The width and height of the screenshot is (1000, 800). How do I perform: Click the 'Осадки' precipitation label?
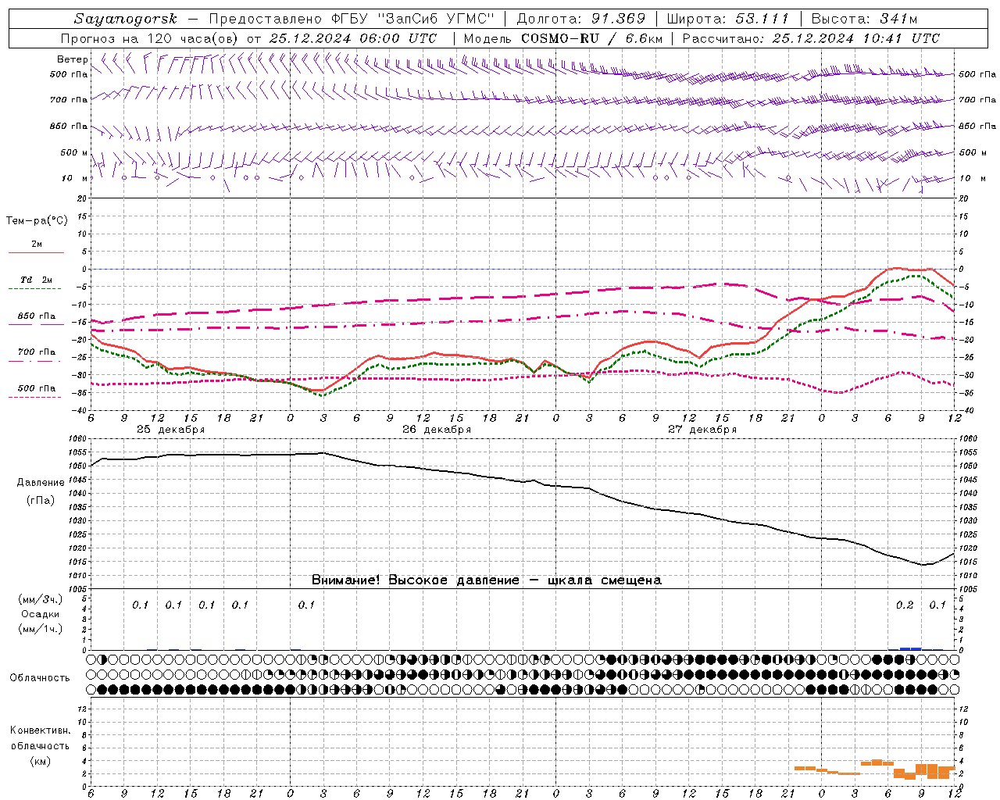click(41, 614)
